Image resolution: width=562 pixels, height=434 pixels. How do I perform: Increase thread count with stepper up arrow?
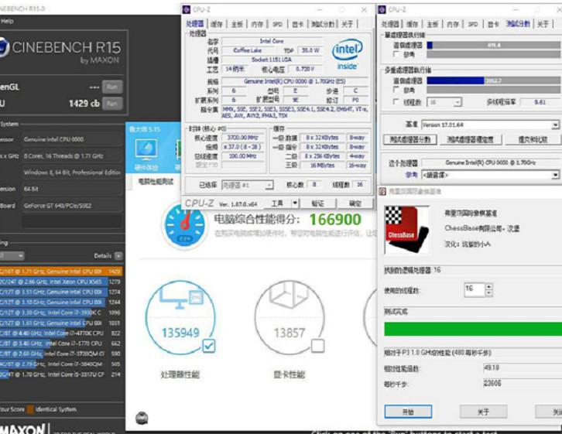489,286
